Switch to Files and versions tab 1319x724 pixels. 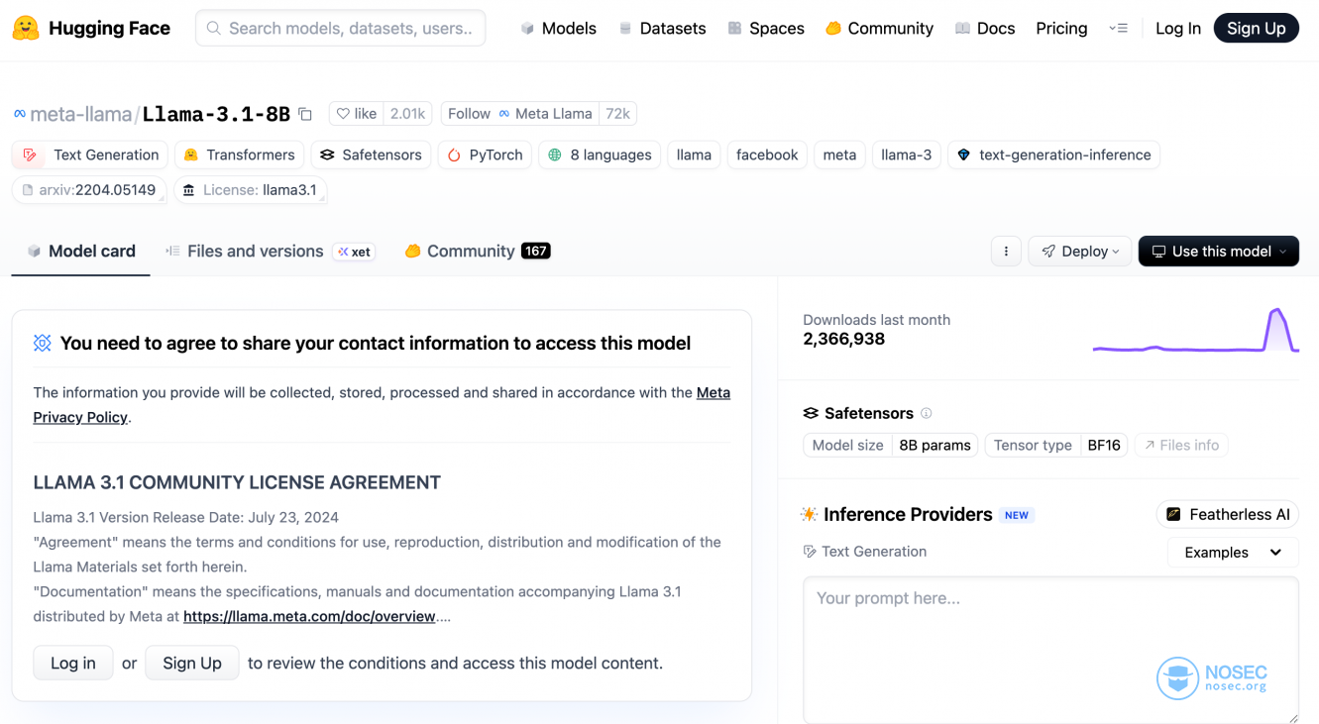point(255,252)
